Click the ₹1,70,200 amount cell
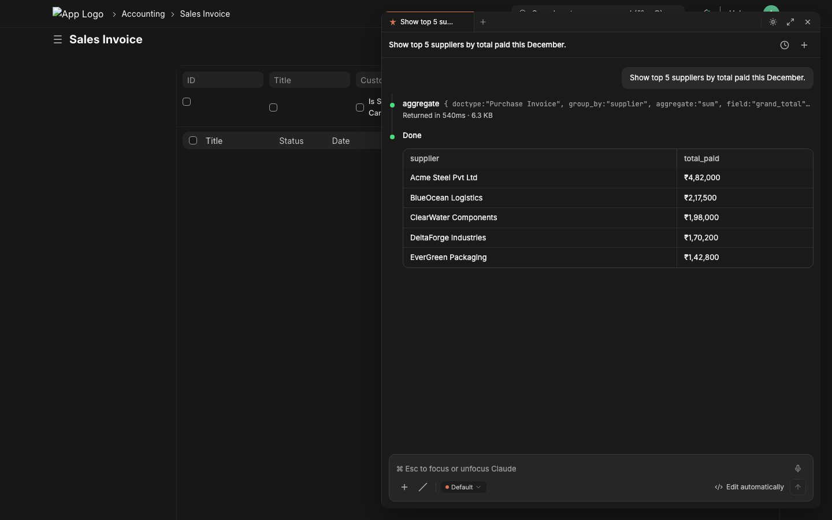832x520 pixels. click(745, 237)
